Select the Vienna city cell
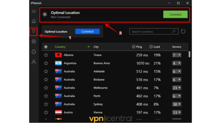The height and width of the screenshot is (123, 221). pyautogui.click(x=98, y=112)
